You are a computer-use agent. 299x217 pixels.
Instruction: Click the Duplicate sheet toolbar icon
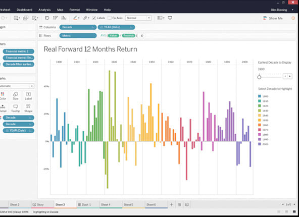(26, 18)
